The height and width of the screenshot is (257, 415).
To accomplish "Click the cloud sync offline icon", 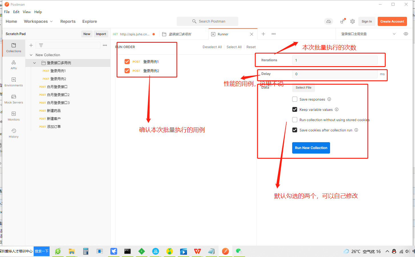I will 329,21.
